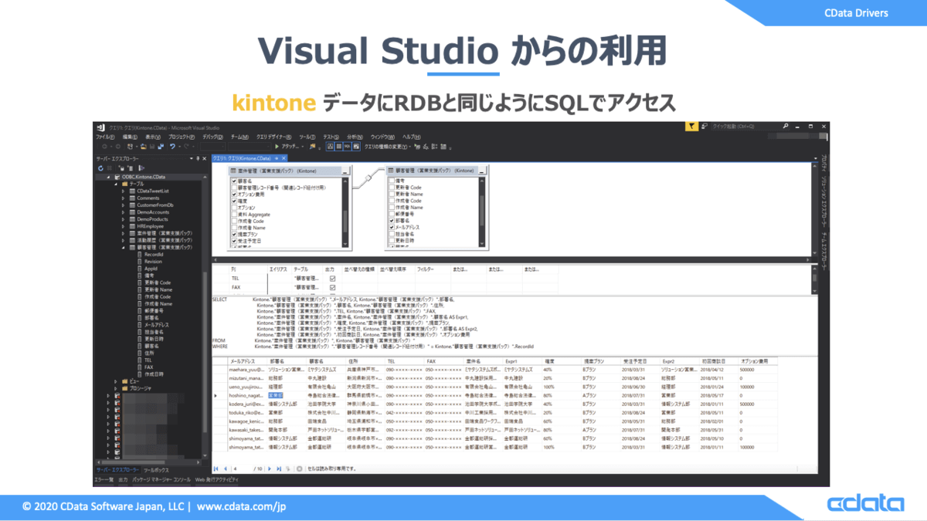Click the Save All icon in toolbar
The height and width of the screenshot is (521, 927).
pos(160,147)
